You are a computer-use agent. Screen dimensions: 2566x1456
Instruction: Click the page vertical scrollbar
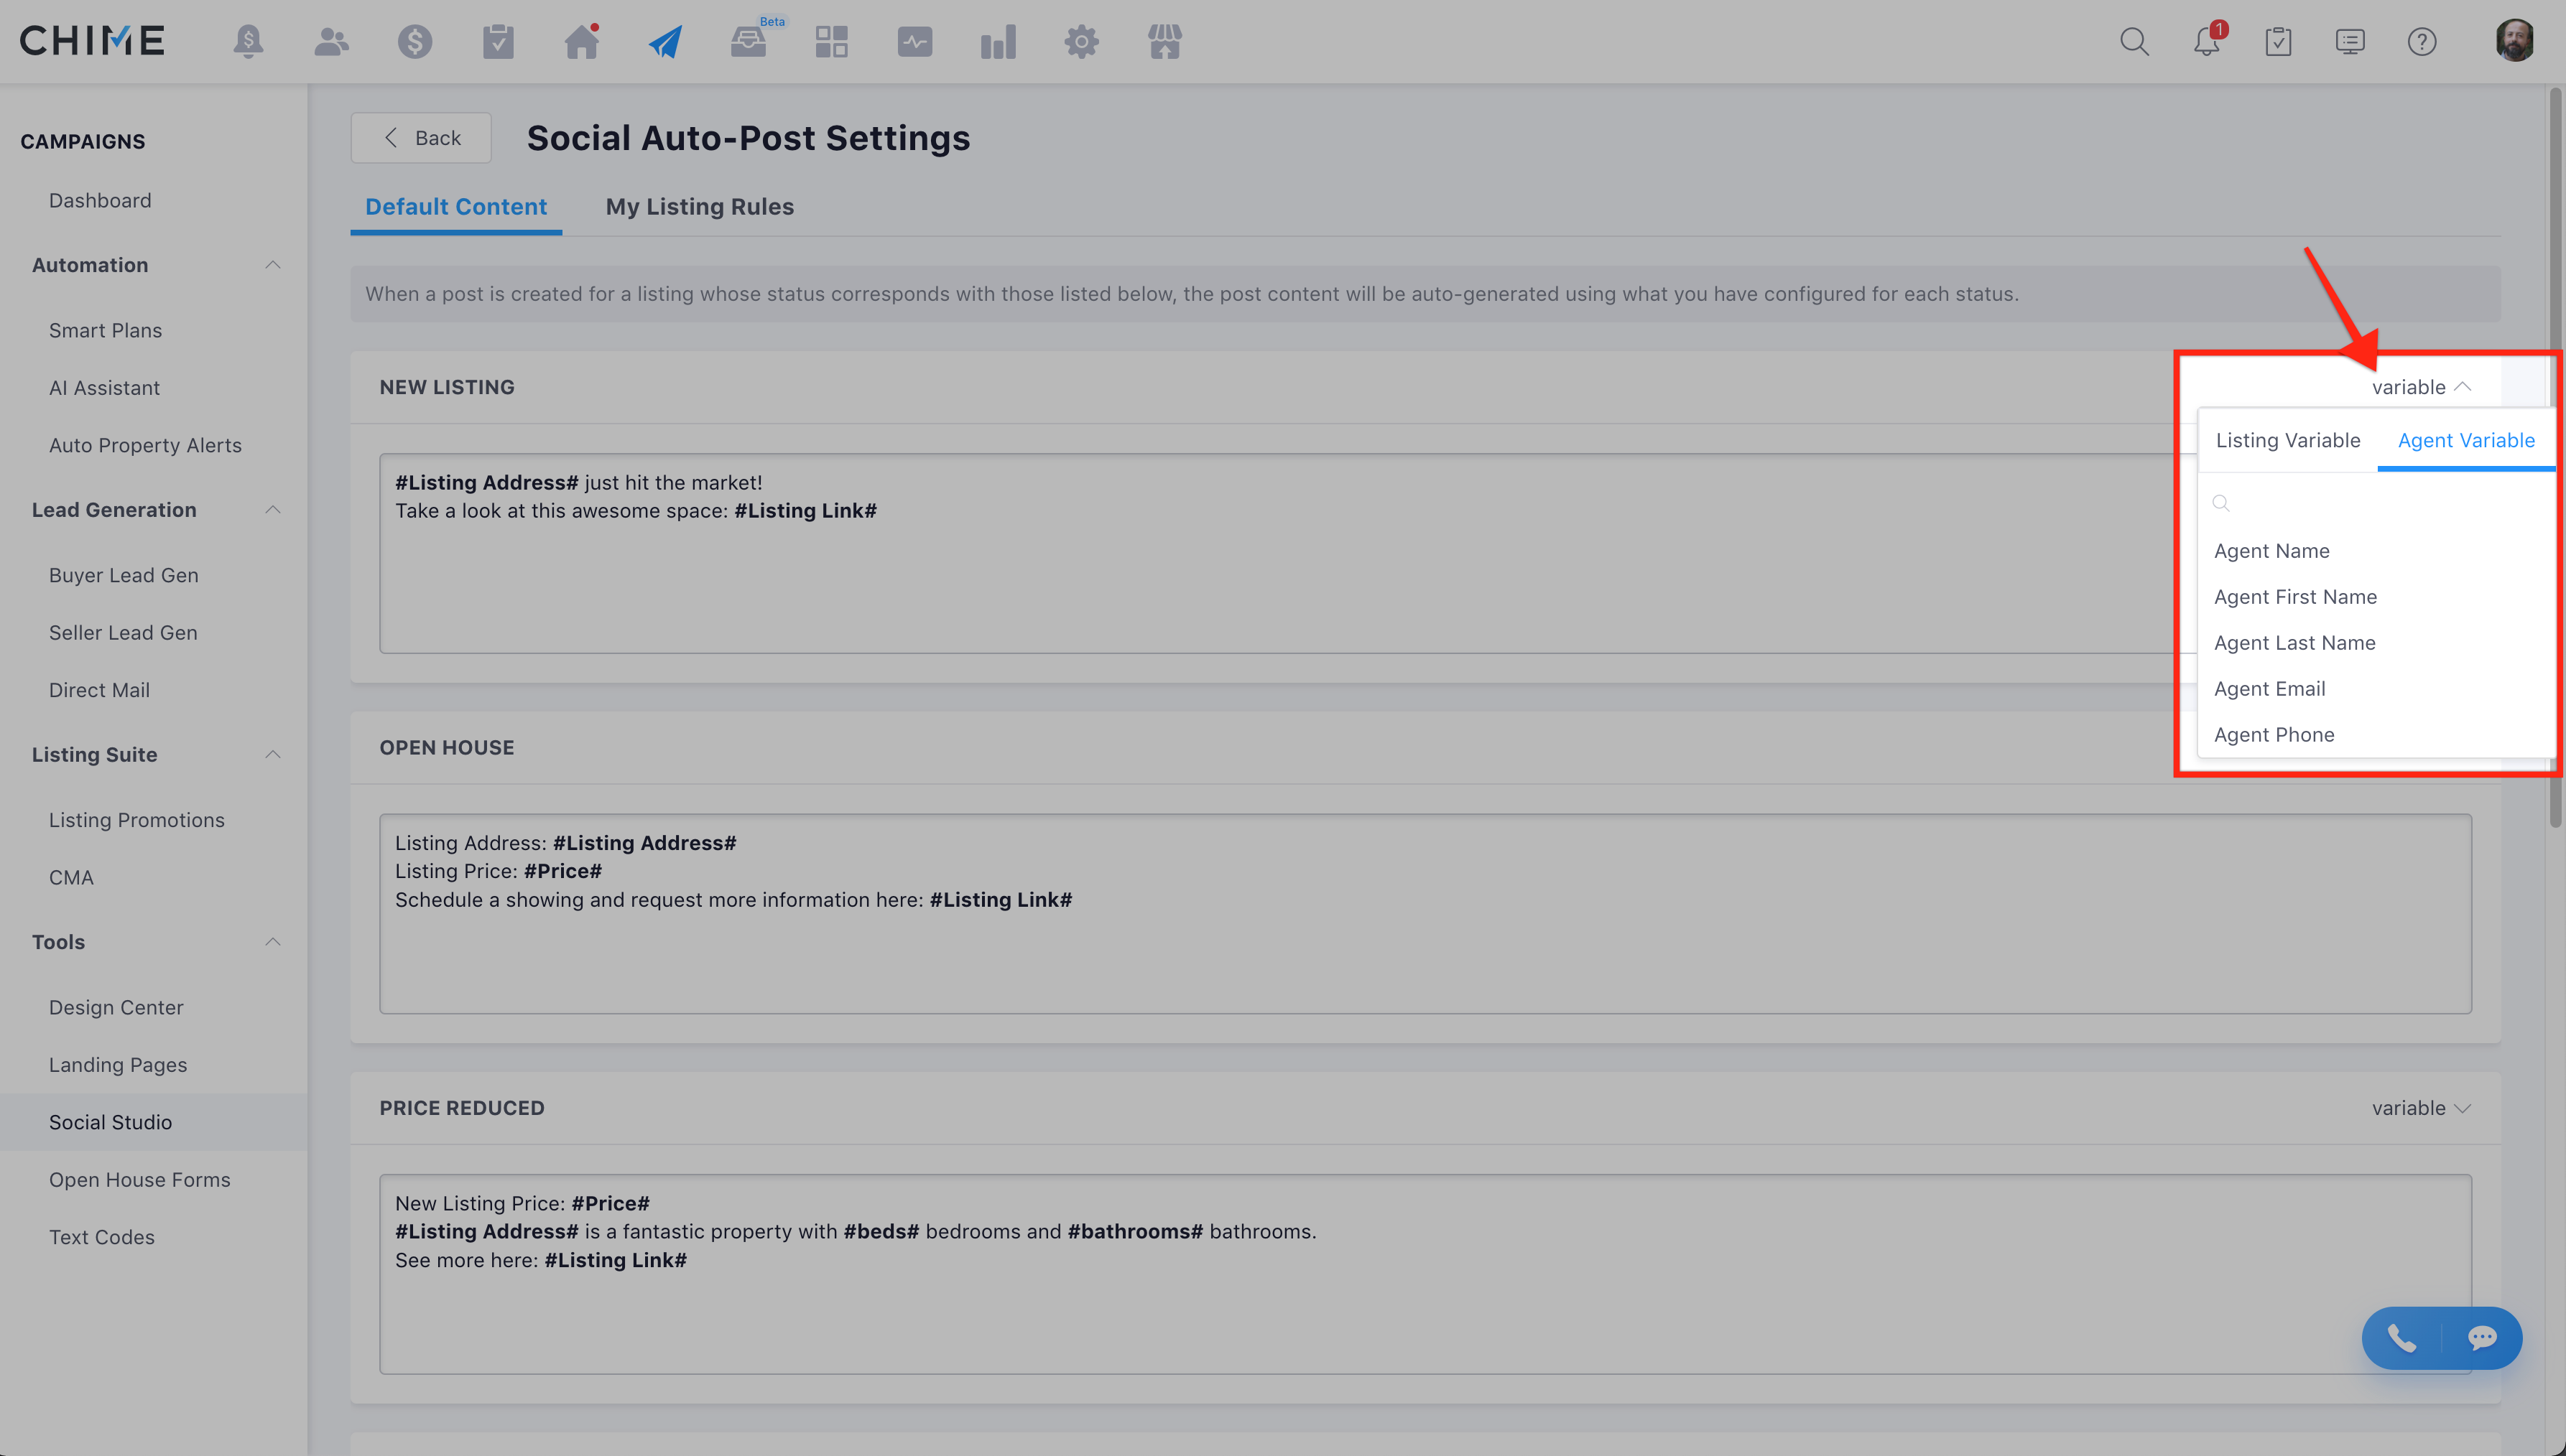click(x=2555, y=458)
